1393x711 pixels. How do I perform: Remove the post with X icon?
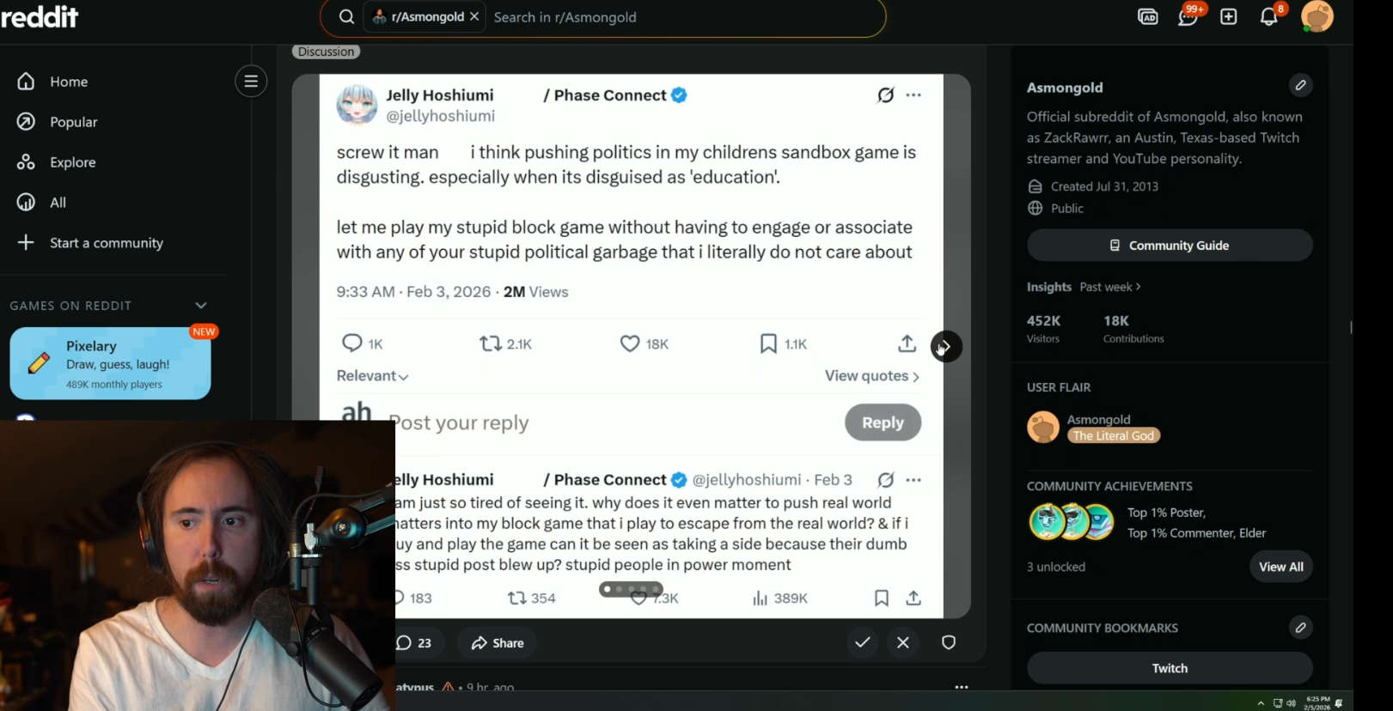click(x=903, y=642)
